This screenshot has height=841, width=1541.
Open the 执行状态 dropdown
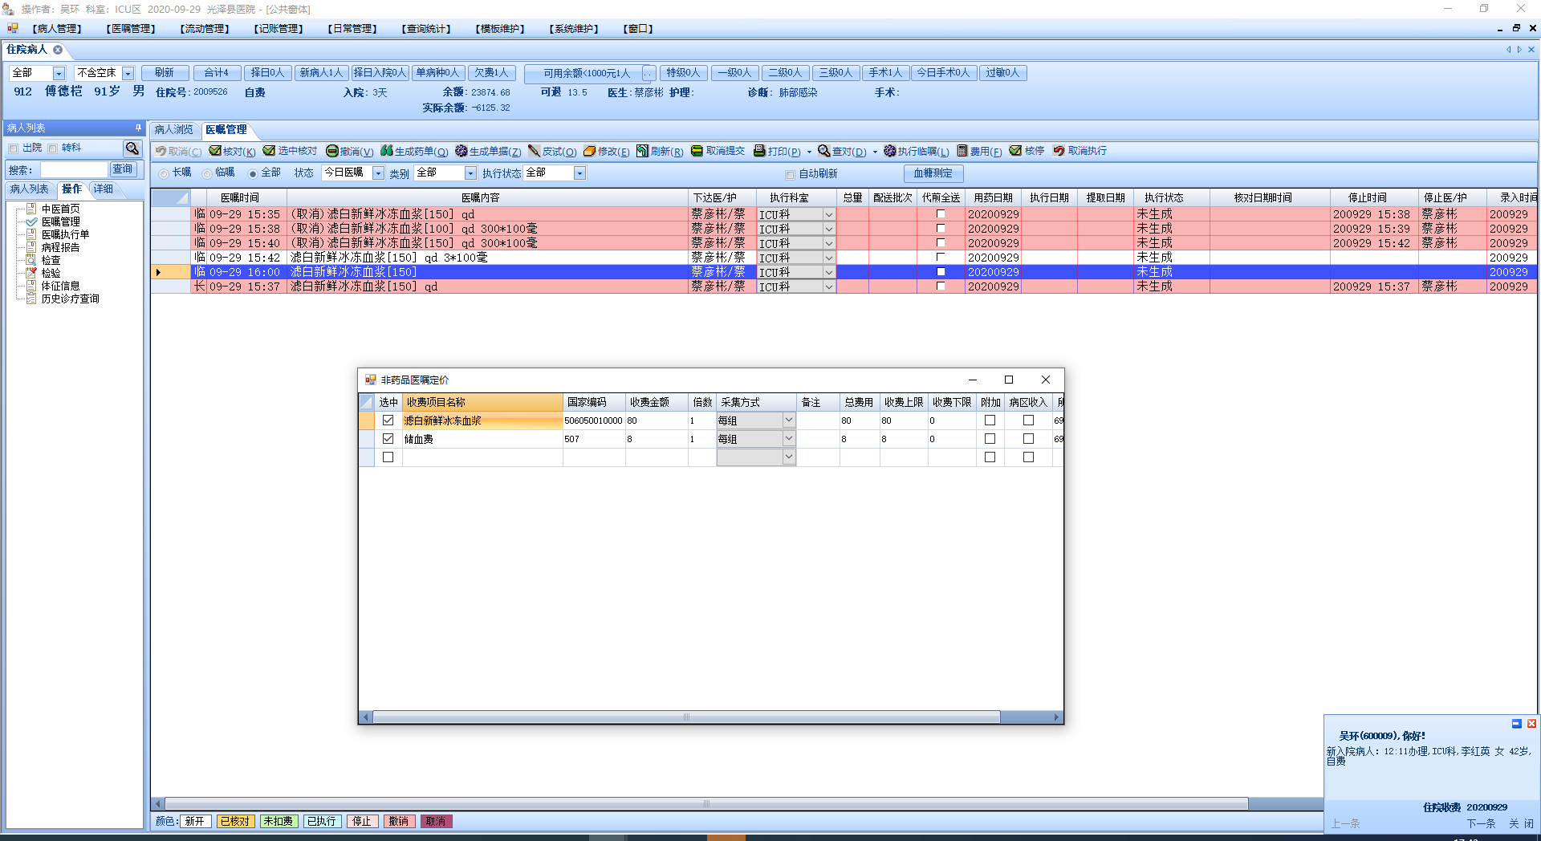[x=579, y=173]
